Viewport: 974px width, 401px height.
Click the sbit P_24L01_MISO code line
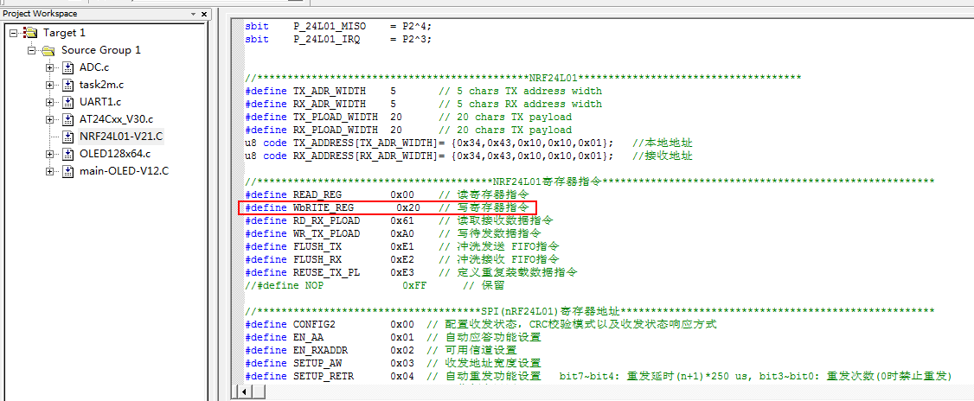tap(338, 26)
